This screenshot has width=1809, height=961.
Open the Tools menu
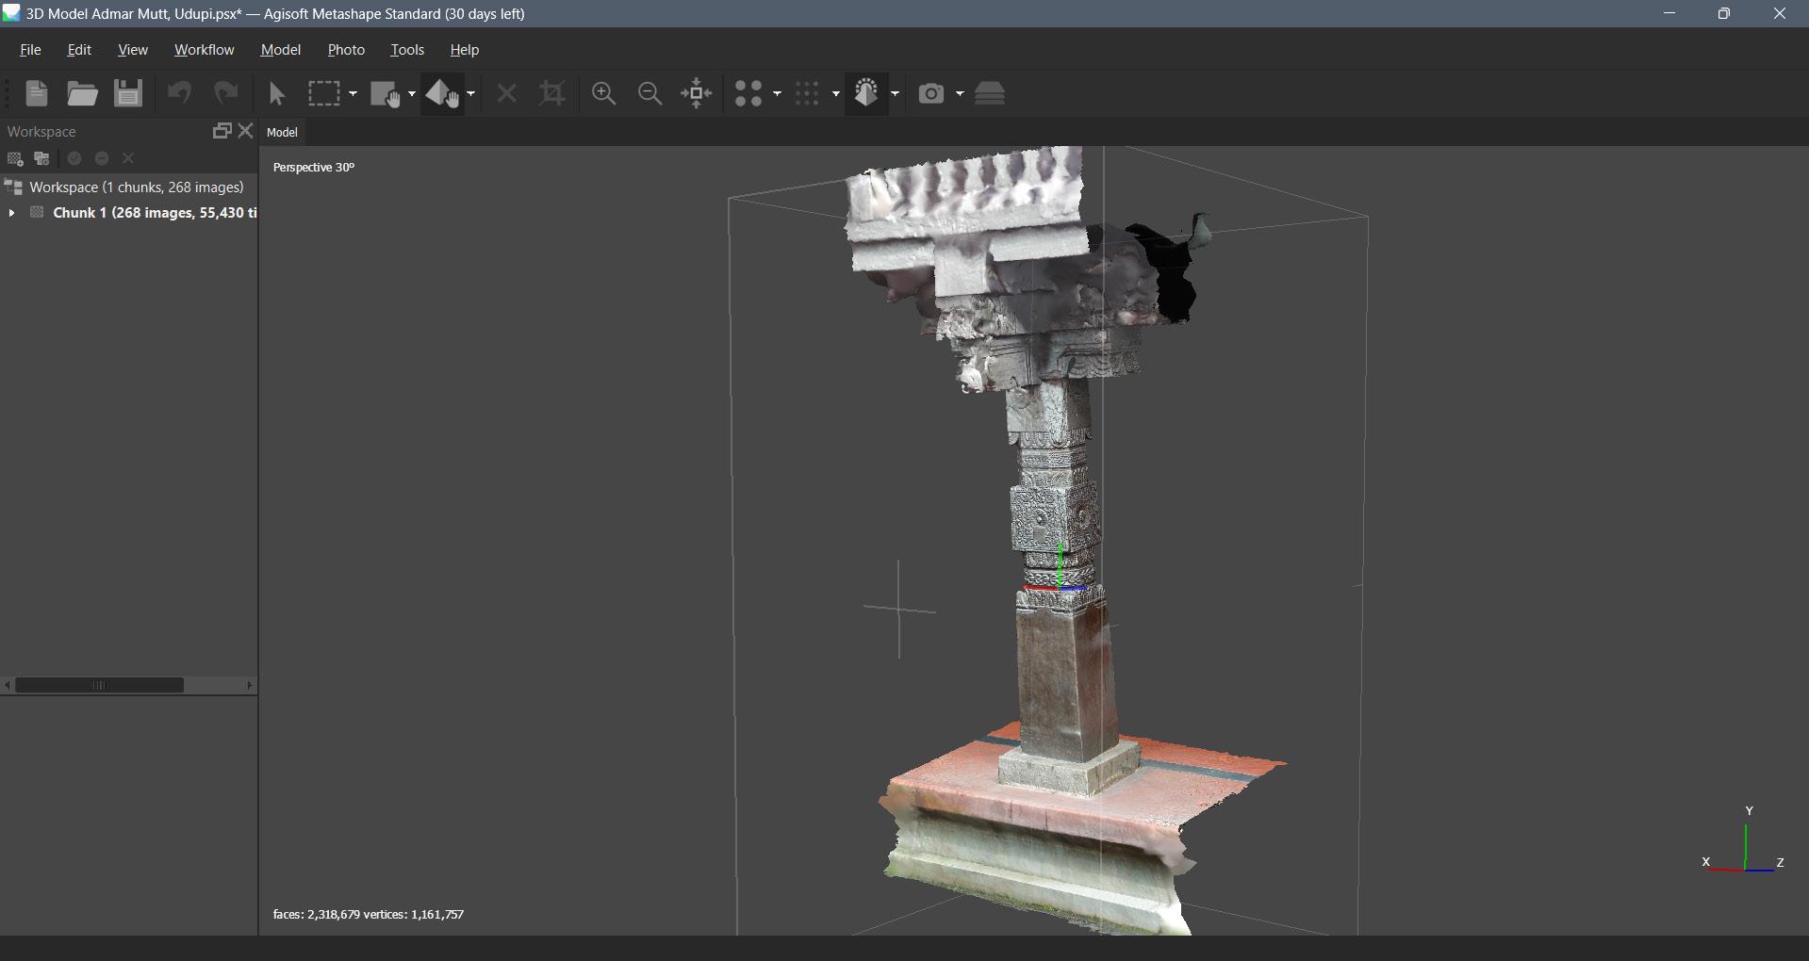point(407,50)
